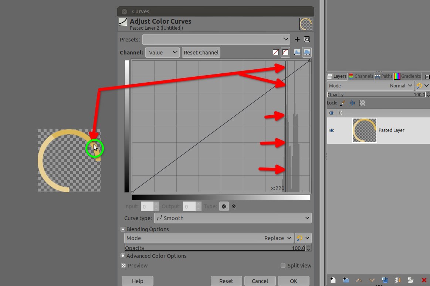Toggle lock position and size
This screenshot has height=286, width=430.
click(x=352, y=103)
